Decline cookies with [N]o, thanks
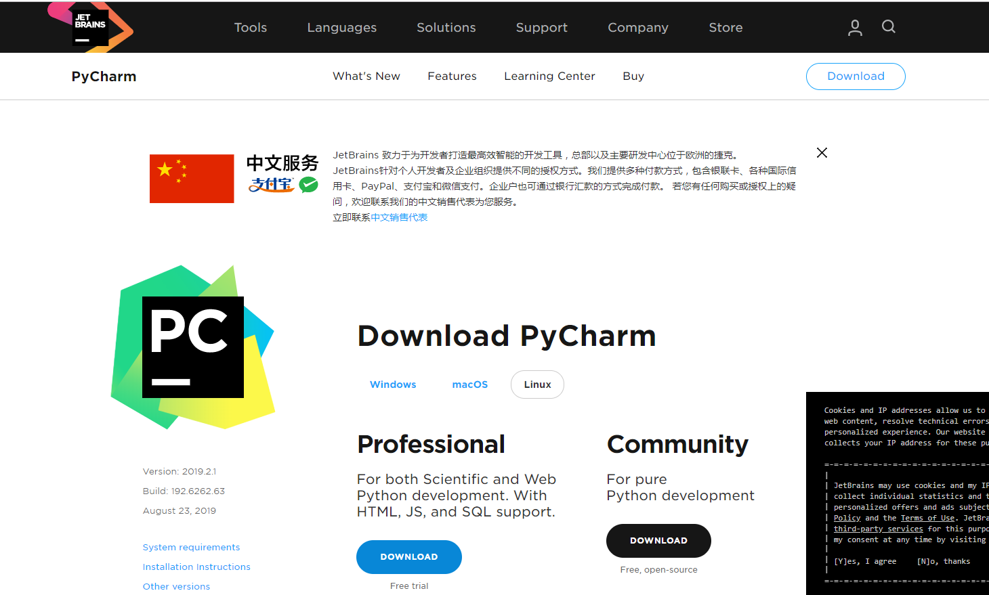The width and height of the screenshot is (989, 595). [x=943, y=561]
